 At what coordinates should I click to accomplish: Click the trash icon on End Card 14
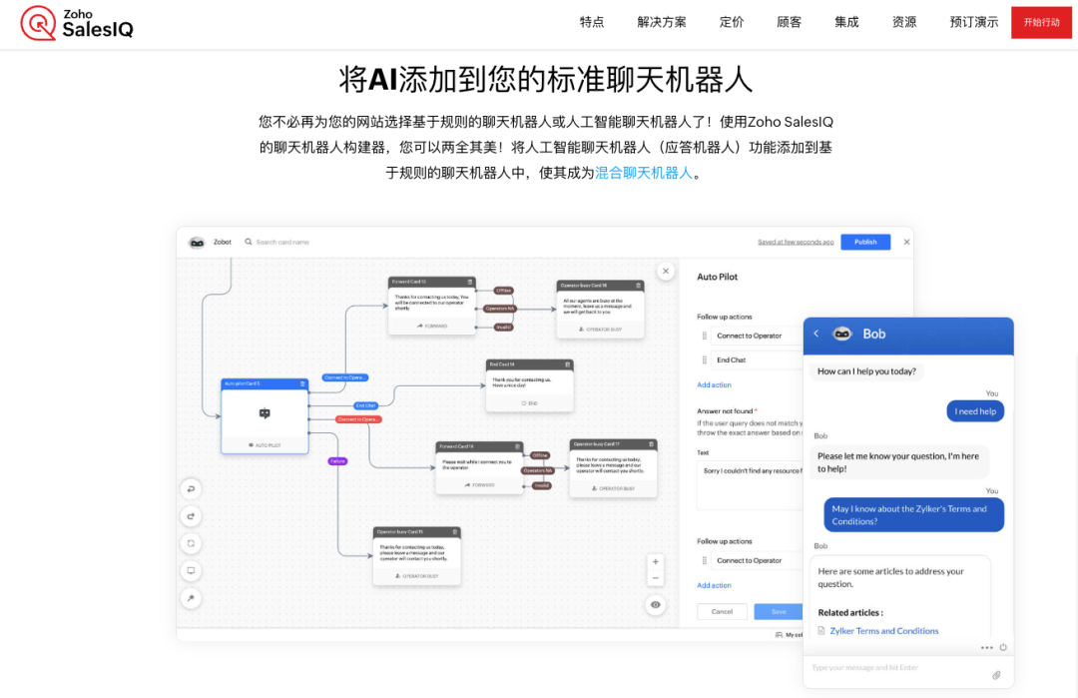click(567, 364)
